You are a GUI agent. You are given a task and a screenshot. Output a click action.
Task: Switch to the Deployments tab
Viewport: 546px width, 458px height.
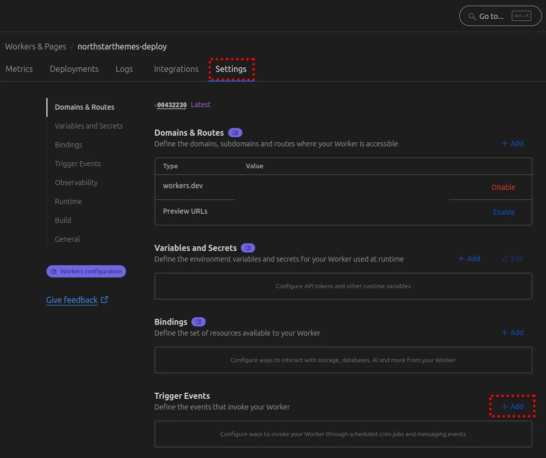pyautogui.click(x=74, y=69)
